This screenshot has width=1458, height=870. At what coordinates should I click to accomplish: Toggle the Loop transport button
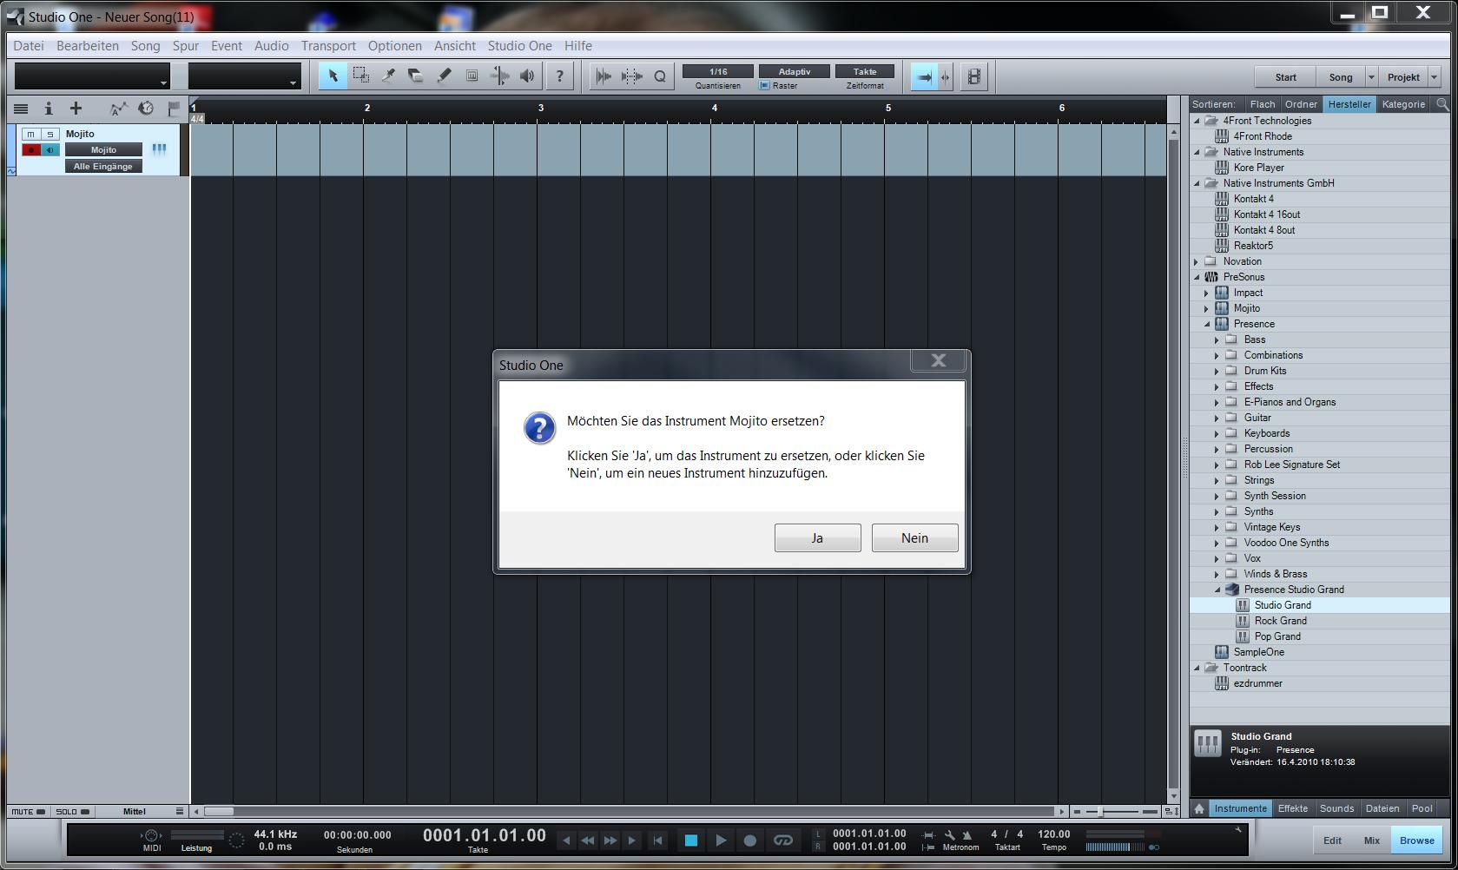(x=783, y=840)
